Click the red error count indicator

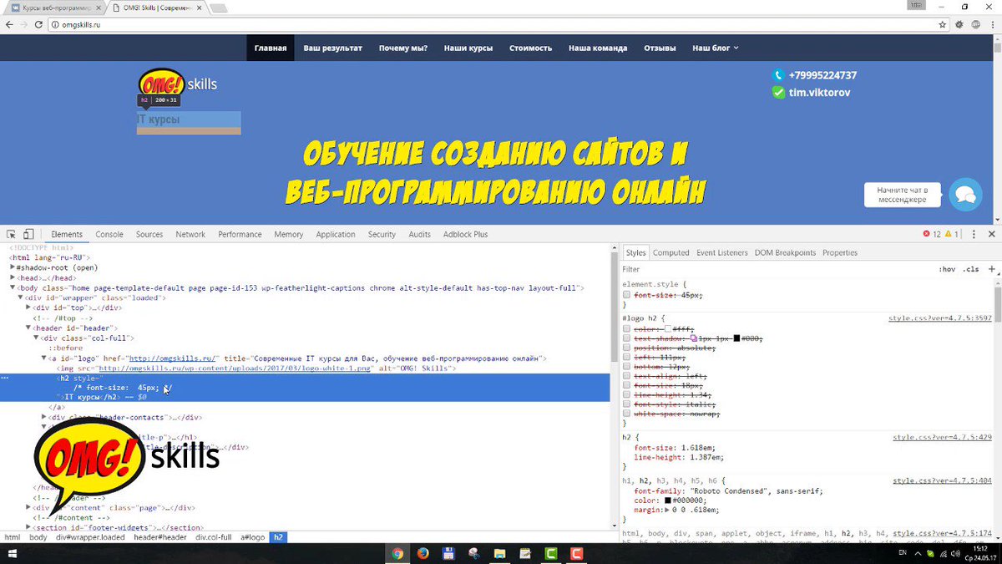point(932,235)
